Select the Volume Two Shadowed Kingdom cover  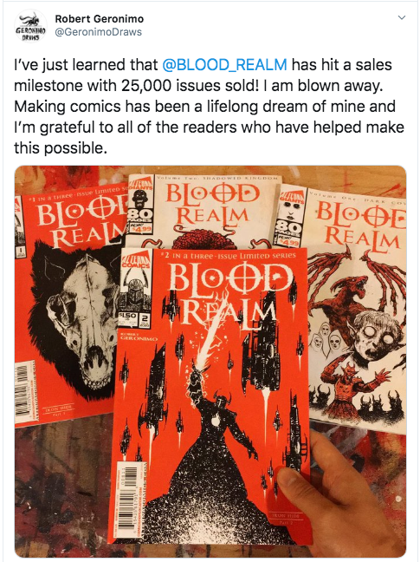pyautogui.click(x=204, y=212)
